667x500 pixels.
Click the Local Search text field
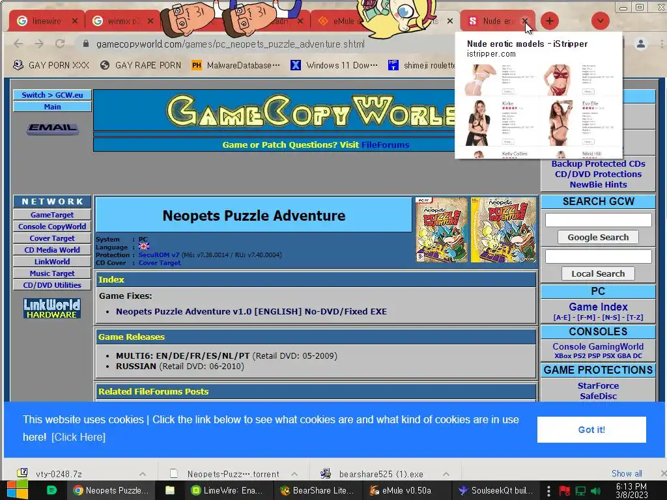[x=598, y=257]
